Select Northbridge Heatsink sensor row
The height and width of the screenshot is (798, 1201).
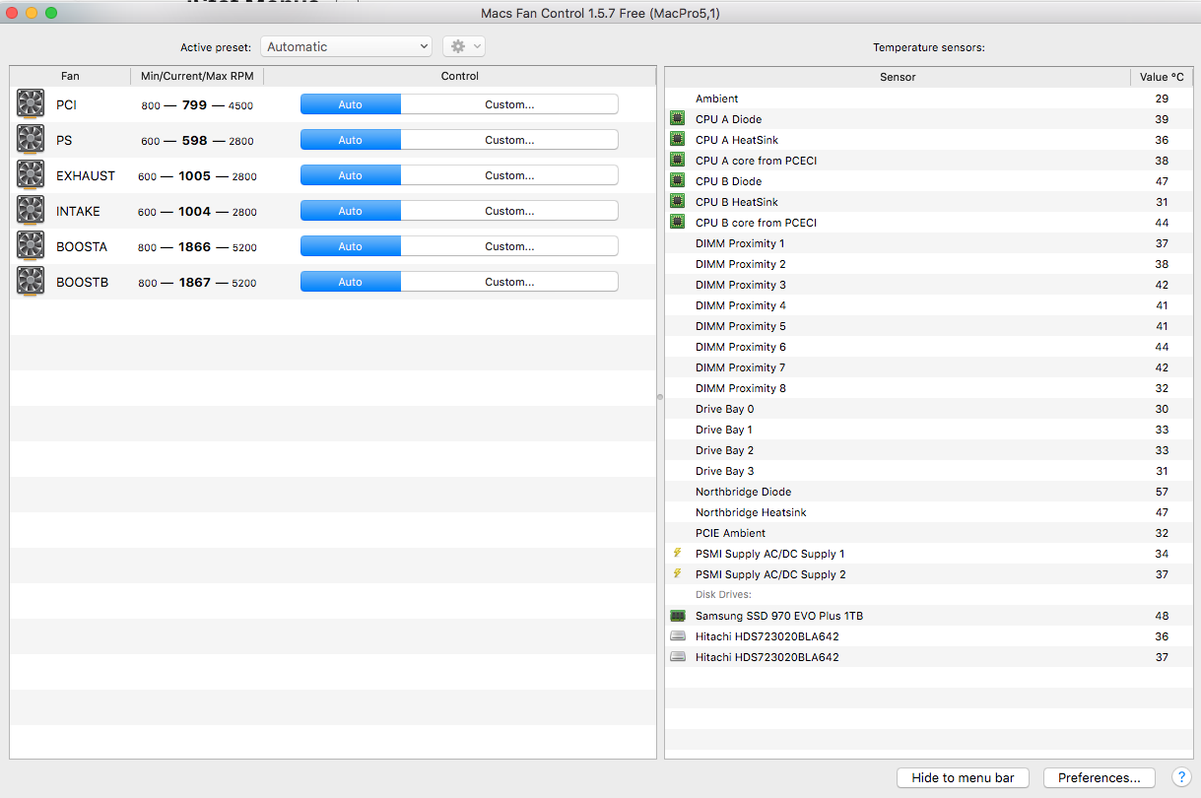click(x=929, y=512)
